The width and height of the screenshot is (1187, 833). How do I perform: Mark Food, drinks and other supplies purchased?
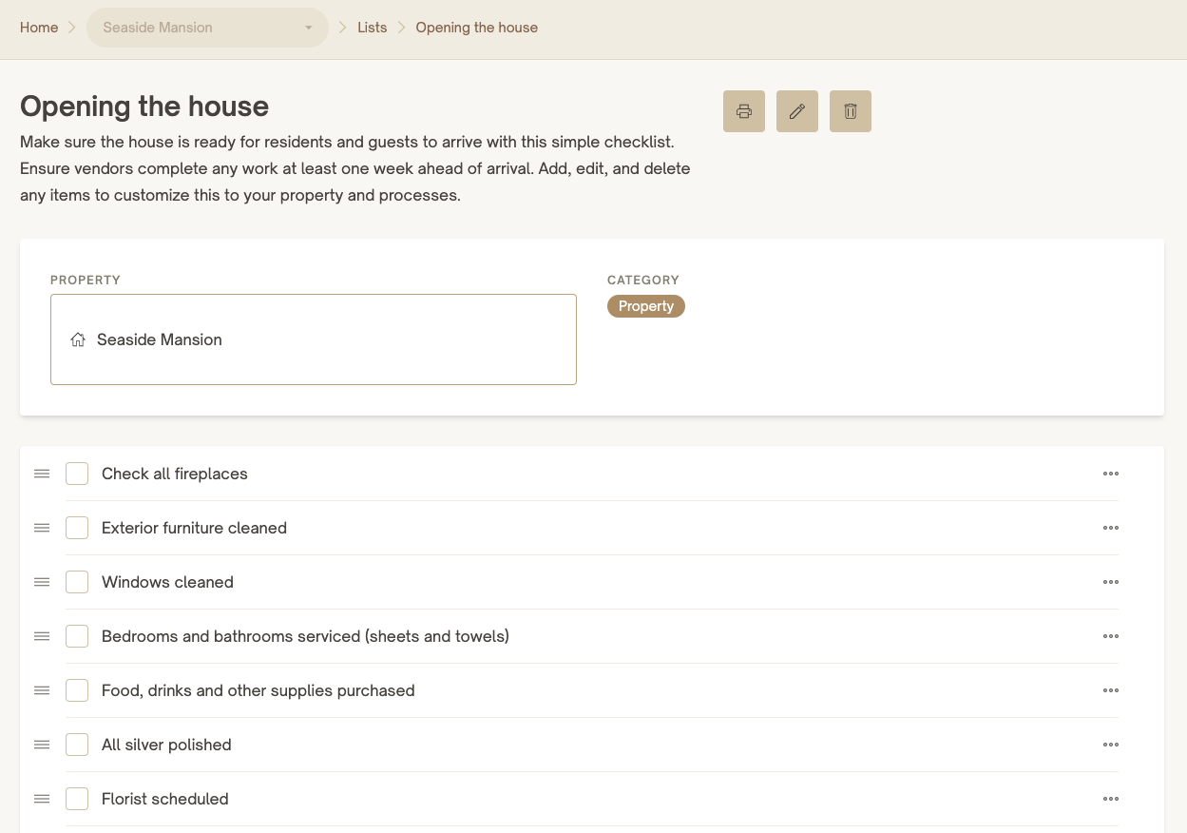pyautogui.click(x=77, y=690)
